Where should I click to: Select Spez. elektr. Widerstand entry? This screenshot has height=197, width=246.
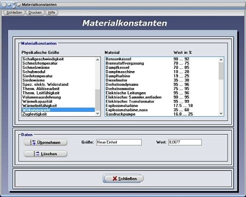[x=58, y=85]
